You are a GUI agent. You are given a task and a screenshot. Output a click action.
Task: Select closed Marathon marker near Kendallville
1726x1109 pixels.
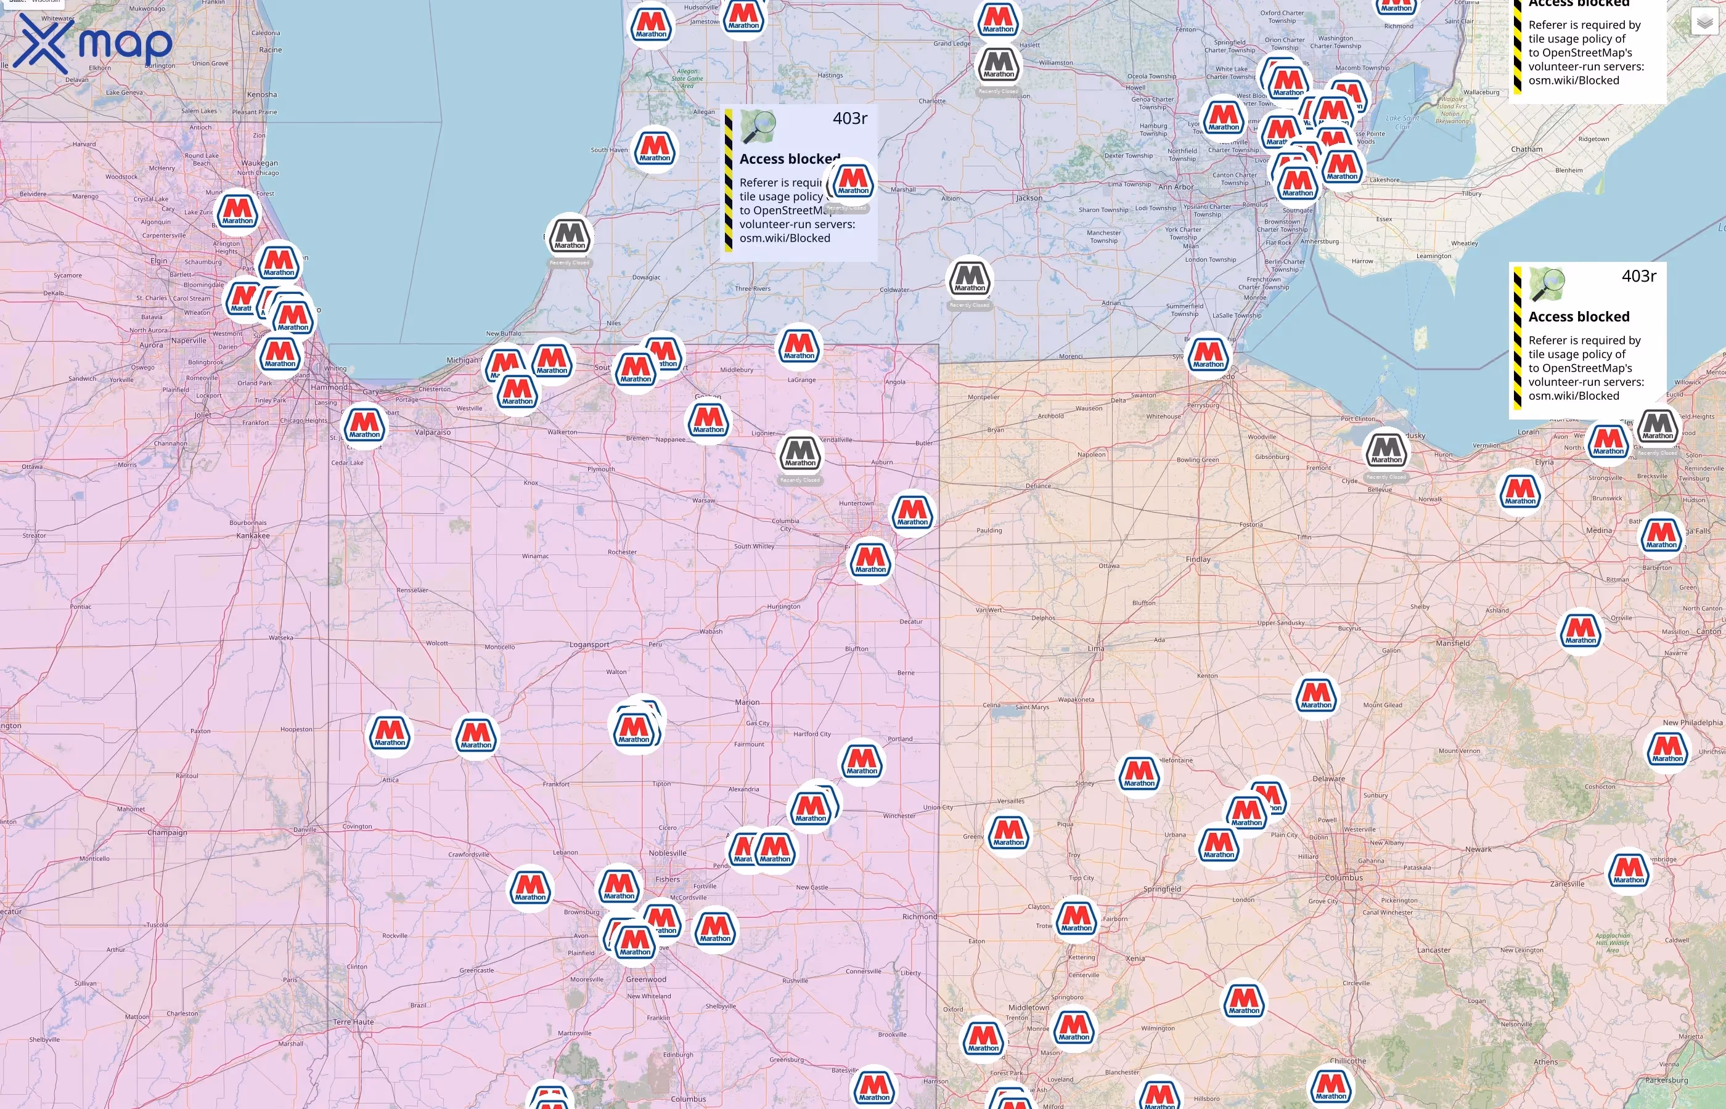click(800, 455)
